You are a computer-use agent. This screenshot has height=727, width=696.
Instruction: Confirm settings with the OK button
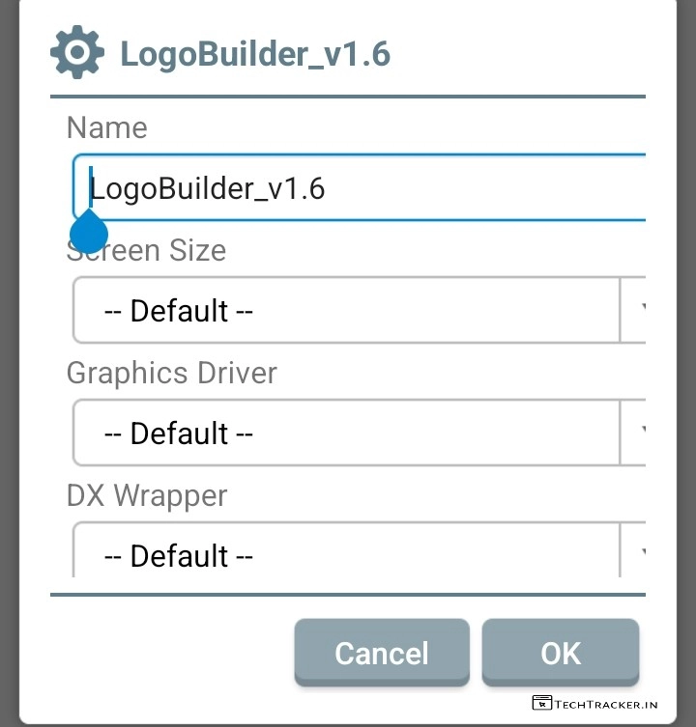click(561, 654)
